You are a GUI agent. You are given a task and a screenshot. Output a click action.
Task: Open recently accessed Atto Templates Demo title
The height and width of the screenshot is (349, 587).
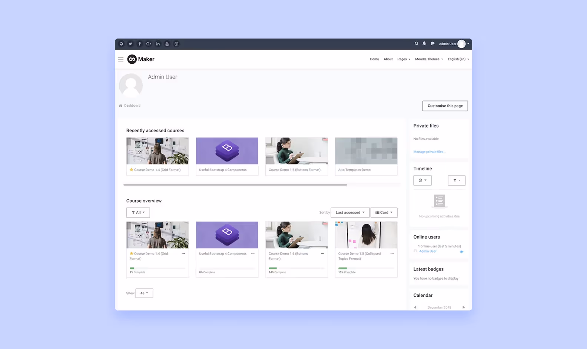pos(354,170)
